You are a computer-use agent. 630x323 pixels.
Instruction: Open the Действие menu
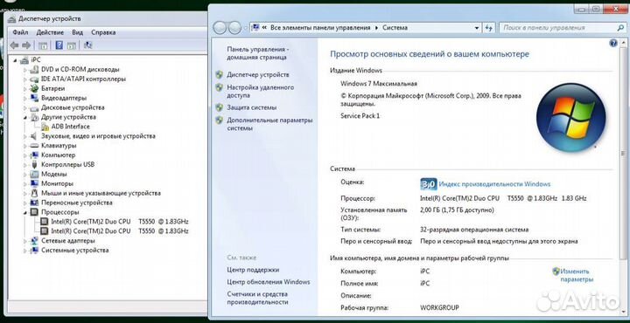[x=50, y=32]
